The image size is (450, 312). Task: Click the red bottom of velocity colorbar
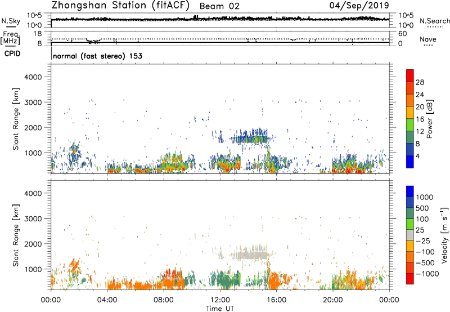pos(410,279)
